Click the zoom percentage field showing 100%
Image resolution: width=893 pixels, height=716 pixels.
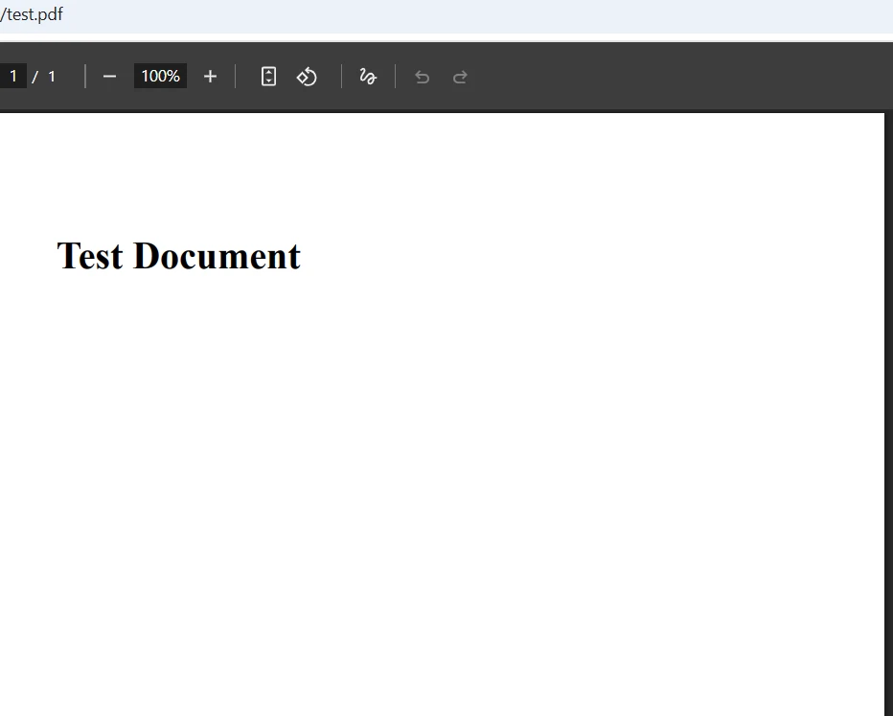(x=159, y=76)
